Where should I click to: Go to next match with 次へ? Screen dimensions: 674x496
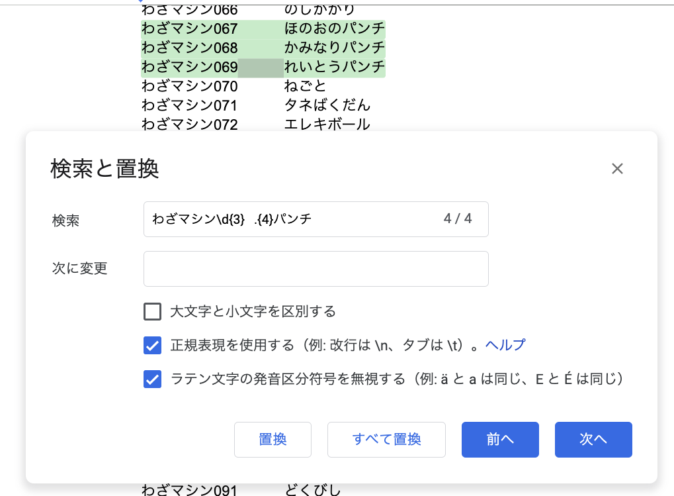pyautogui.click(x=593, y=439)
